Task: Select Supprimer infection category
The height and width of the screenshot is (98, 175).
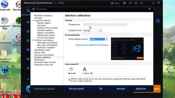Action: point(42,20)
